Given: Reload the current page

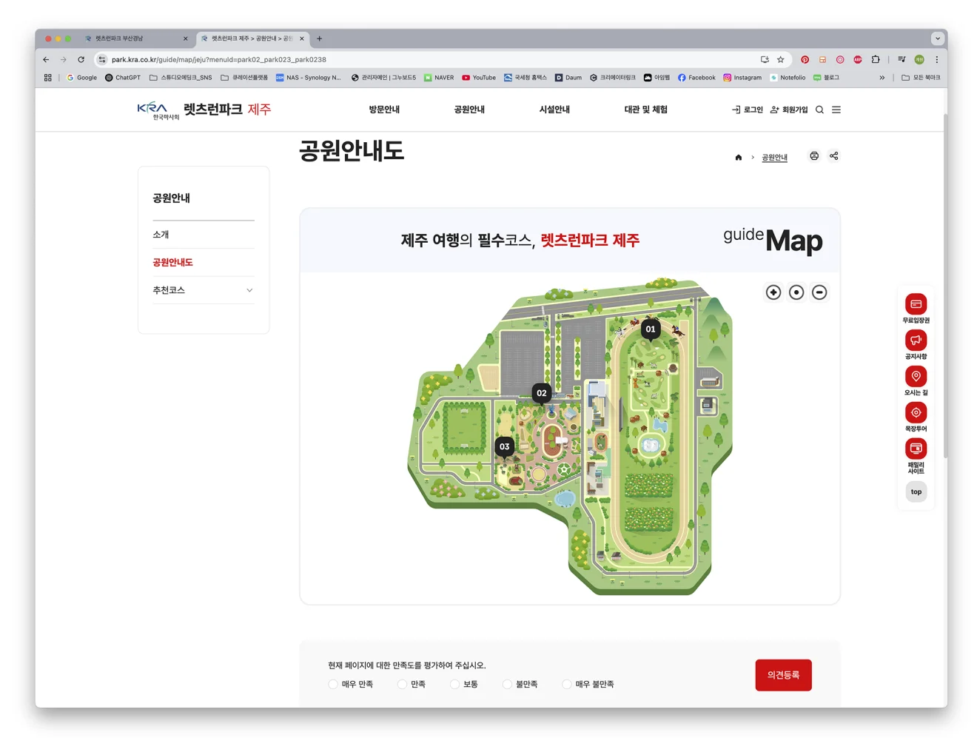Looking at the screenshot, I should (x=81, y=59).
